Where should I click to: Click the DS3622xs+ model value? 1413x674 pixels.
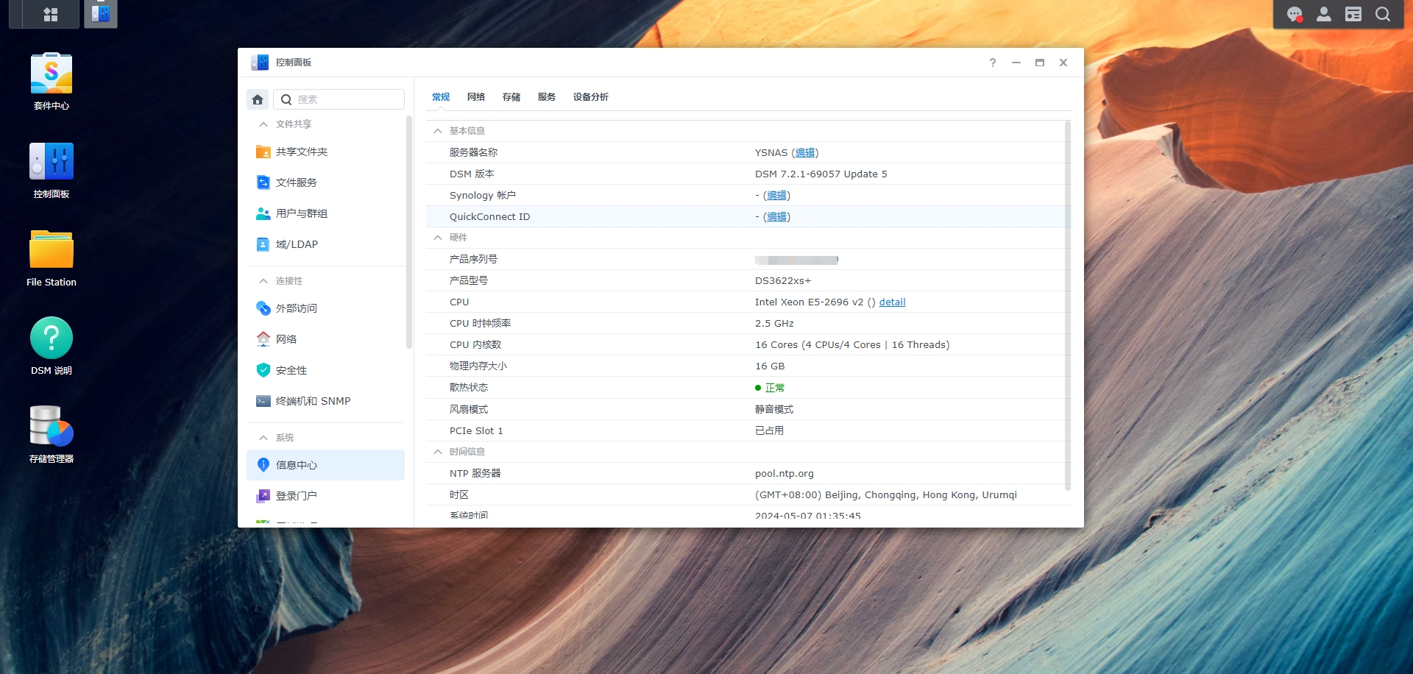click(783, 281)
